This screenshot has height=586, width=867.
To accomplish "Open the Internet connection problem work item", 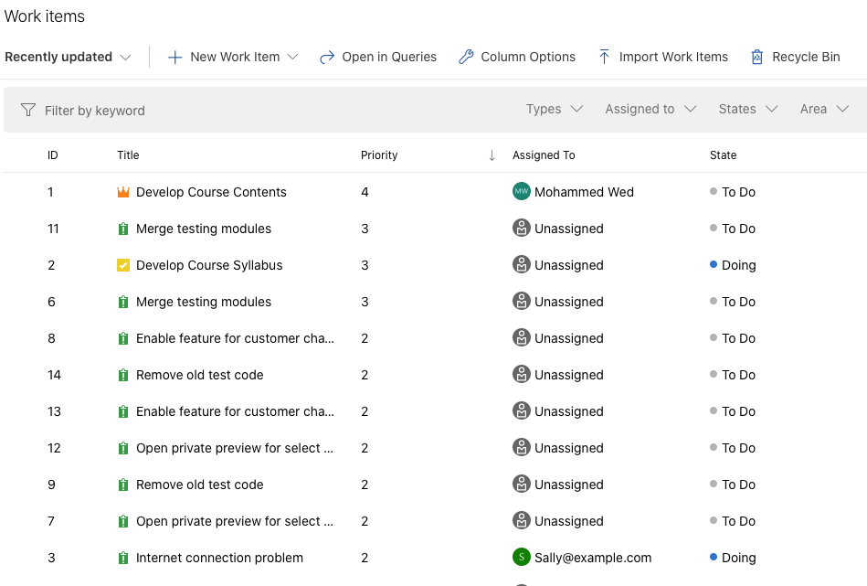I will [219, 558].
